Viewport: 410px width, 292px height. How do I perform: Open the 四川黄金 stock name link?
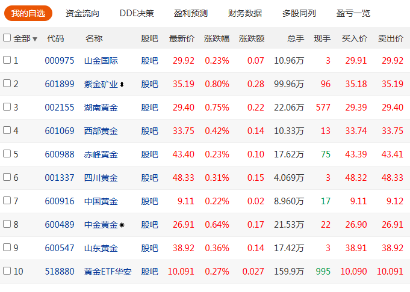click(x=101, y=178)
